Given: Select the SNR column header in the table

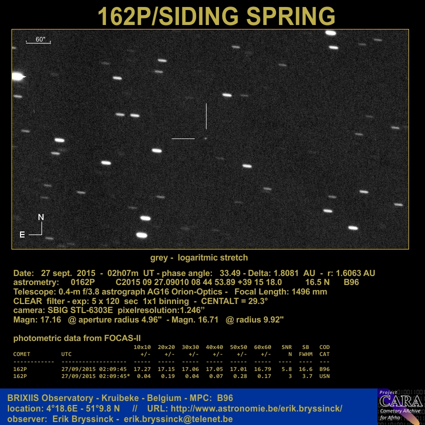Looking at the screenshot, I should click(286, 347).
